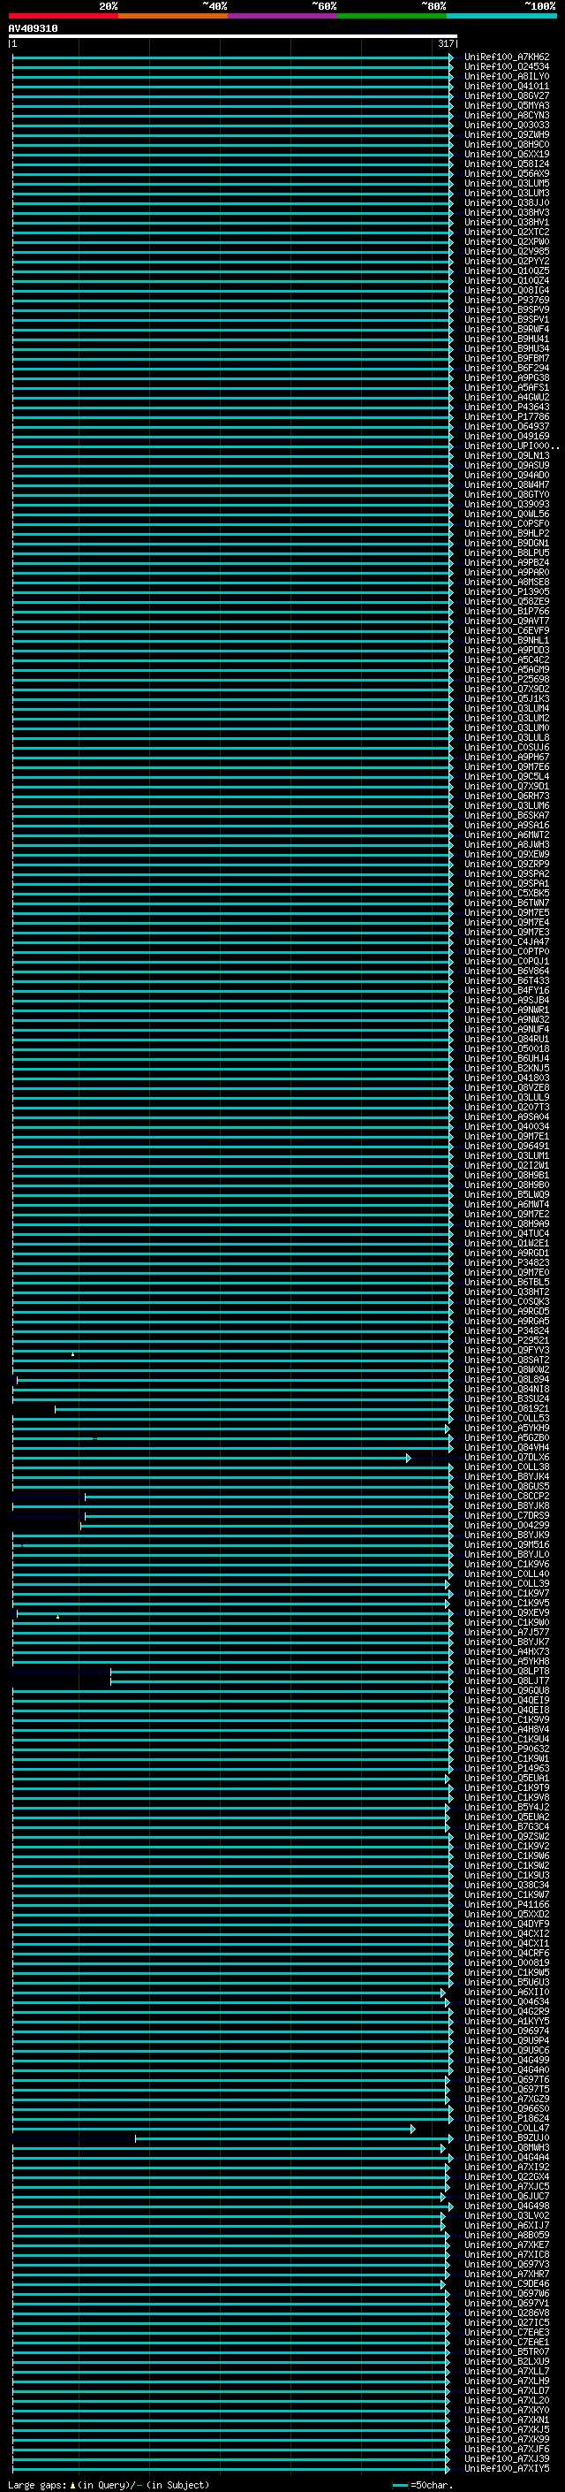This screenshot has height=2492, width=565.
Task: Click hit label UniRef100_Q6JUC7
Action: coord(506,2196)
